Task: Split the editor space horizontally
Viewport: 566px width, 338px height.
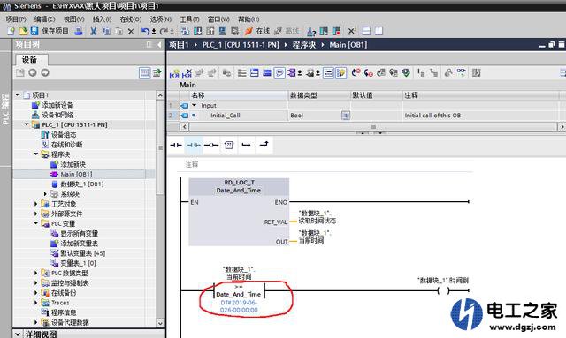Action: click(x=366, y=32)
